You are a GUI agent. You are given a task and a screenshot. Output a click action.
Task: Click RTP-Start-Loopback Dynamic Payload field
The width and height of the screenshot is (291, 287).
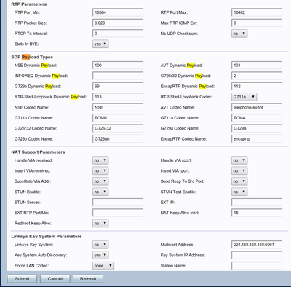(118, 97)
